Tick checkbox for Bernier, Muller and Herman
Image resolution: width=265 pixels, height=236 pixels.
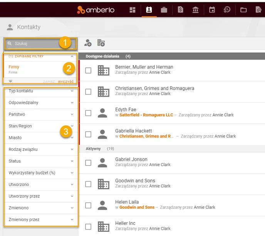point(88,70)
